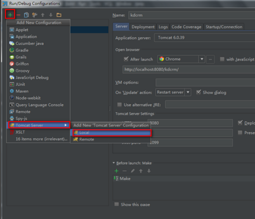The image size is (255, 219).
Task: Open the On Update action dropdown arrow
Action: click(188, 92)
